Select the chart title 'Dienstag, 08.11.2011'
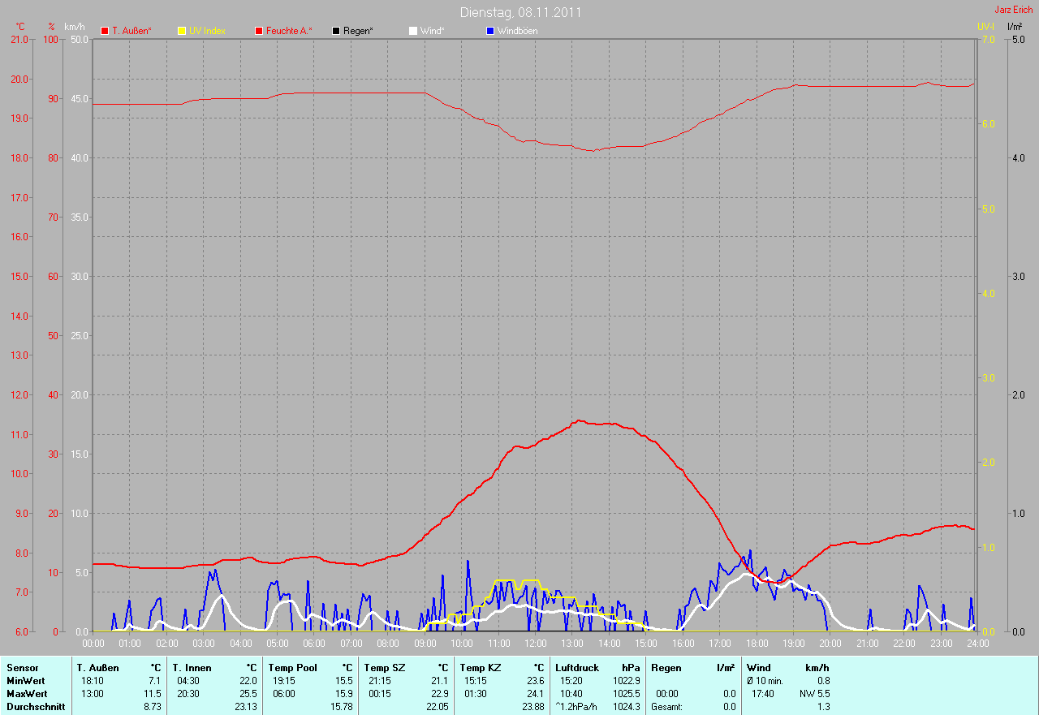 pyautogui.click(x=520, y=12)
